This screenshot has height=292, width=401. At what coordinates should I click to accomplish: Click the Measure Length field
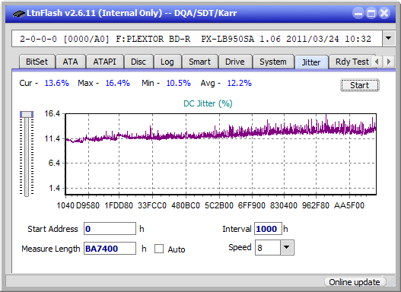pos(110,249)
